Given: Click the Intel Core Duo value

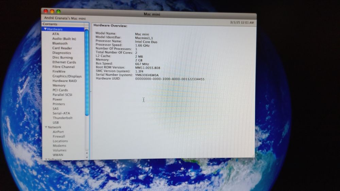Looking at the screenshot, I should click(146, 42).
